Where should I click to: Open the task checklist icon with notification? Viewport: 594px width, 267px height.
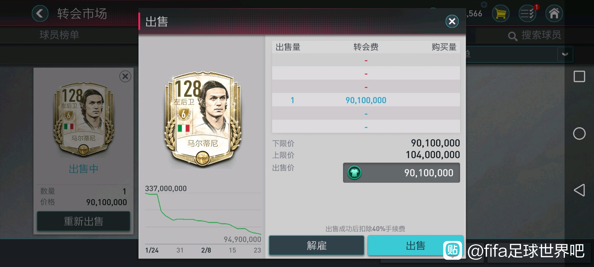[527, 14]
